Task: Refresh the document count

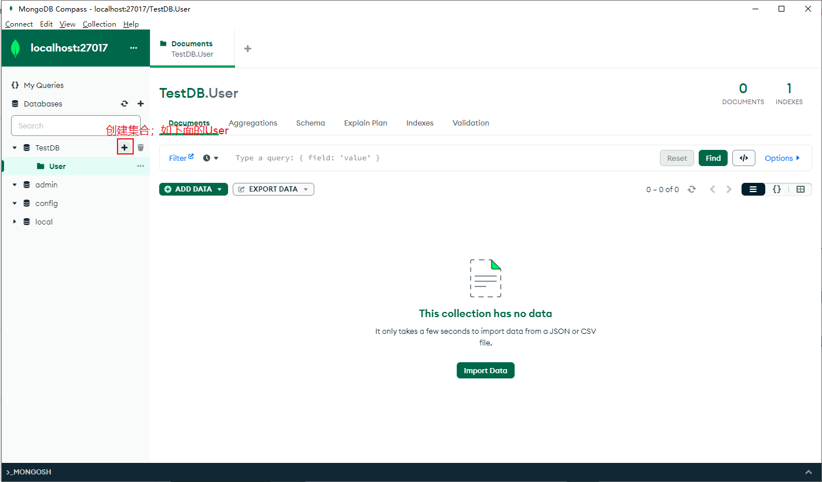Action: [691, 189]
